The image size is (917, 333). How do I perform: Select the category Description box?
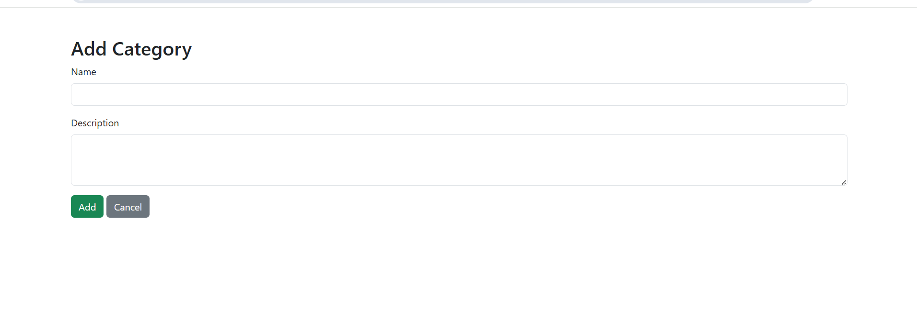459,160
